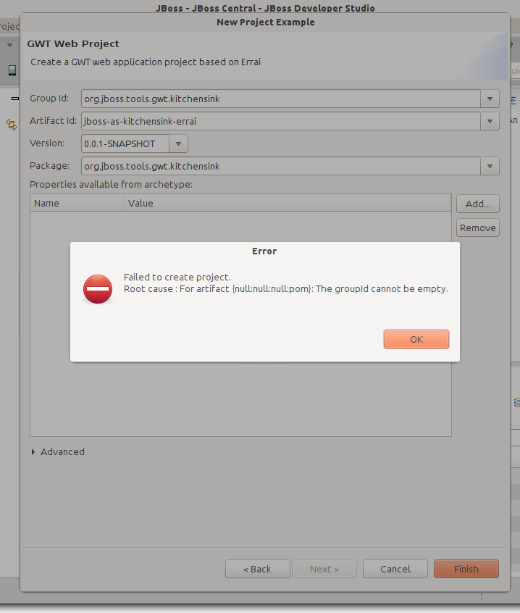Click the Next button

(324, 569)
